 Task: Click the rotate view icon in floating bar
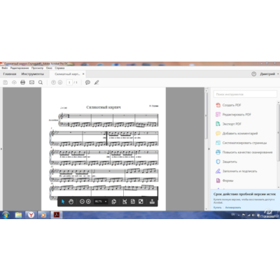pos(114,202)
